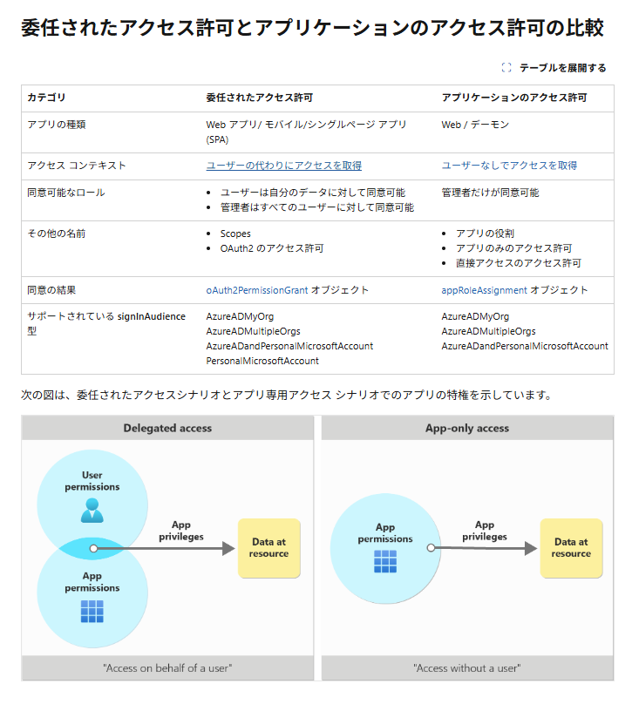Click テーブルを展開する button
632x711 pixels.
click(x=554, y=68)
